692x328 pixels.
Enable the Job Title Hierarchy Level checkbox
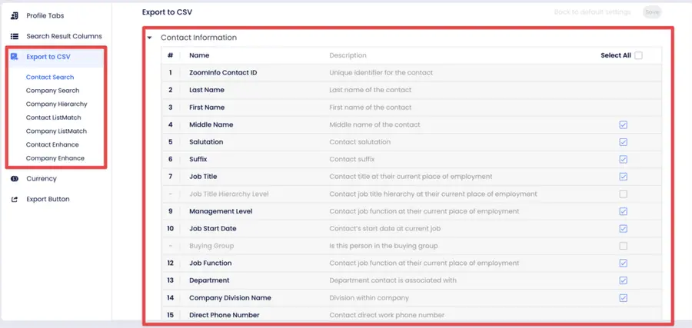coord(623,194)
